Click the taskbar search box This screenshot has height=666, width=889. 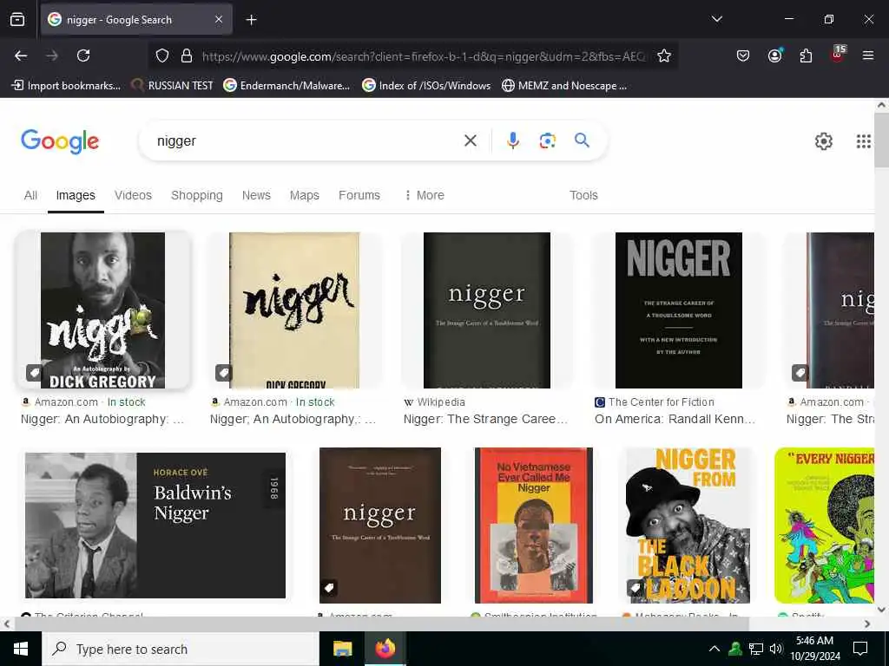(x=181, y=649)
